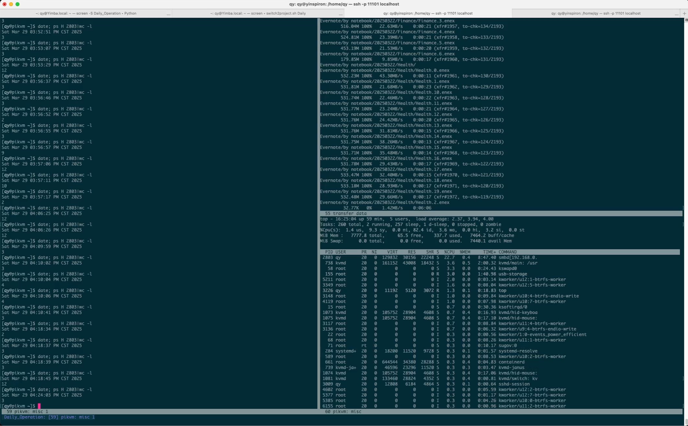The image size is (688, 426).
Task: Click the '32.77K 0% 1.42MB/s' progress line
Action: [387, 208]
